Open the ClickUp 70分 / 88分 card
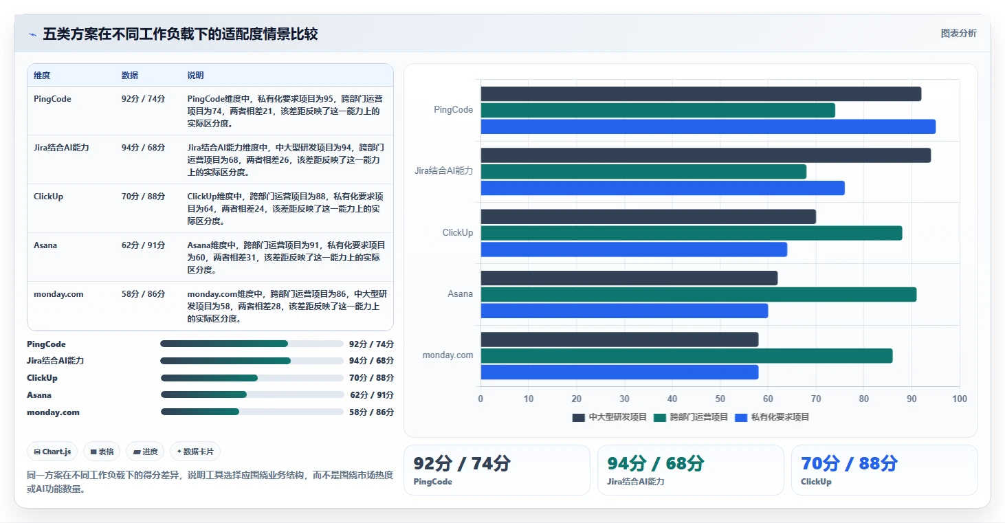This screenshot has height=523, width=1005. 885,470
